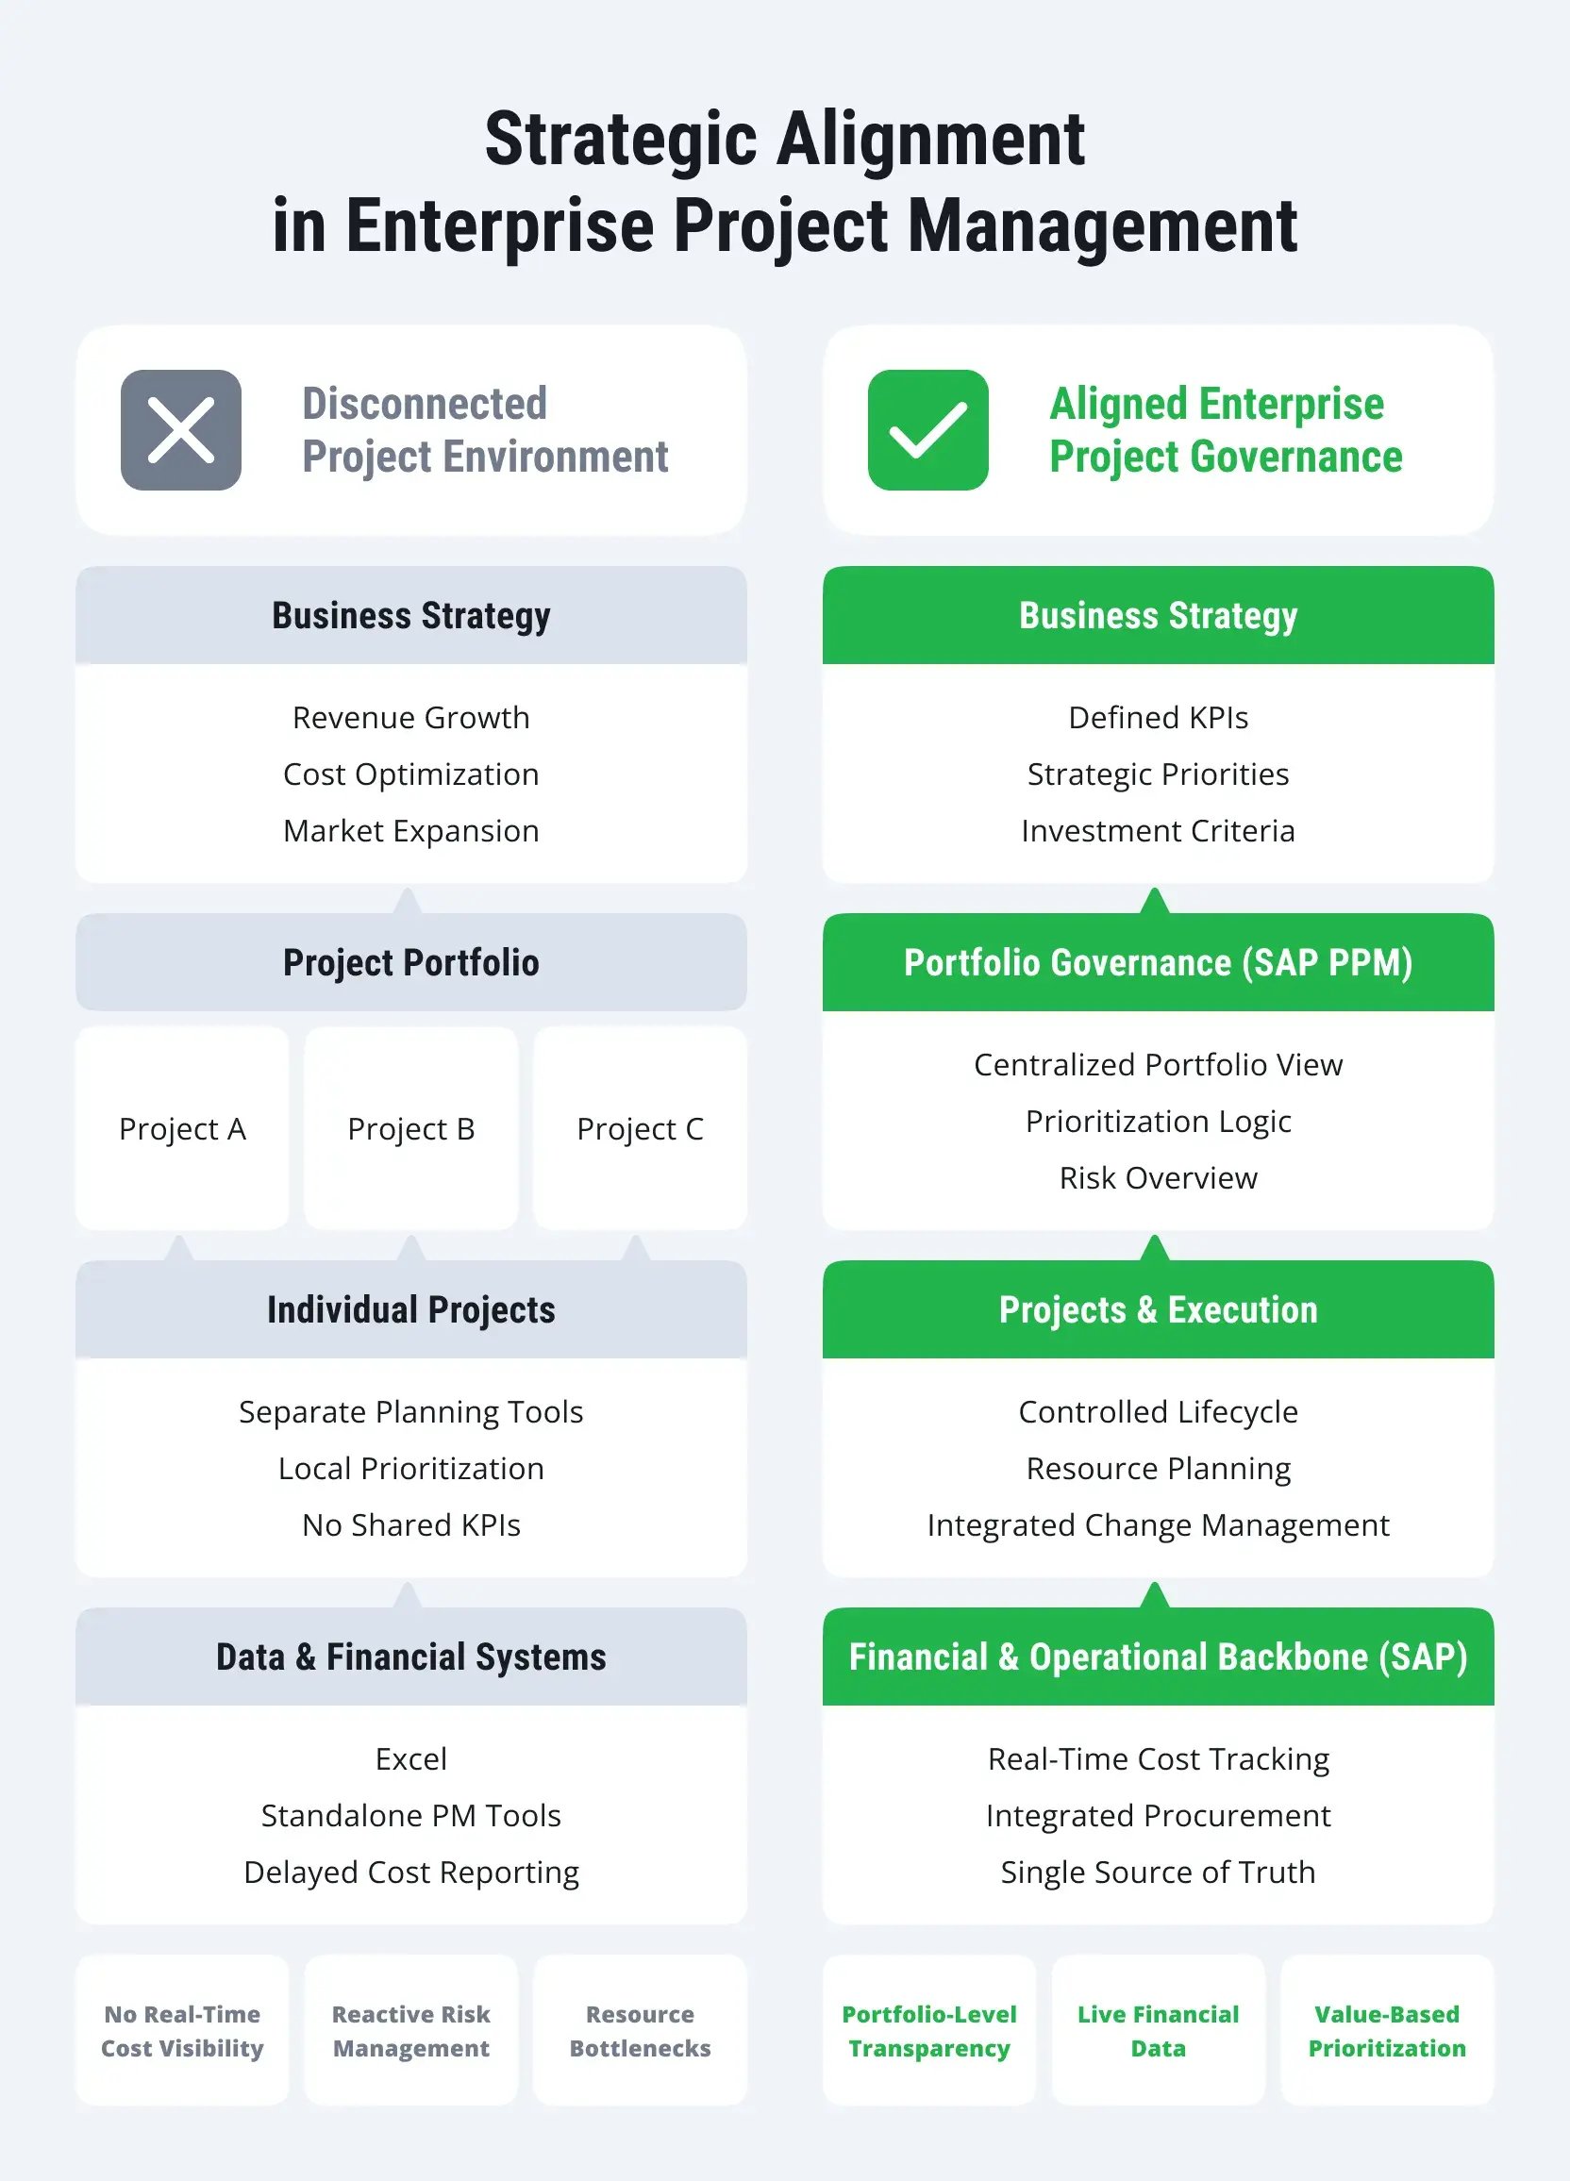Click Financial & Operational Backbone (SAP) header
The width and height of the screenshot is (1570, 2181).
(x=1158, y=1657)
